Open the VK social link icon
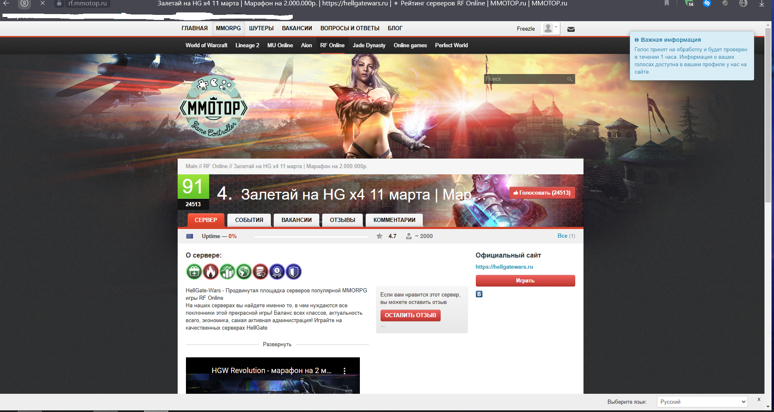 click(479, 294)
